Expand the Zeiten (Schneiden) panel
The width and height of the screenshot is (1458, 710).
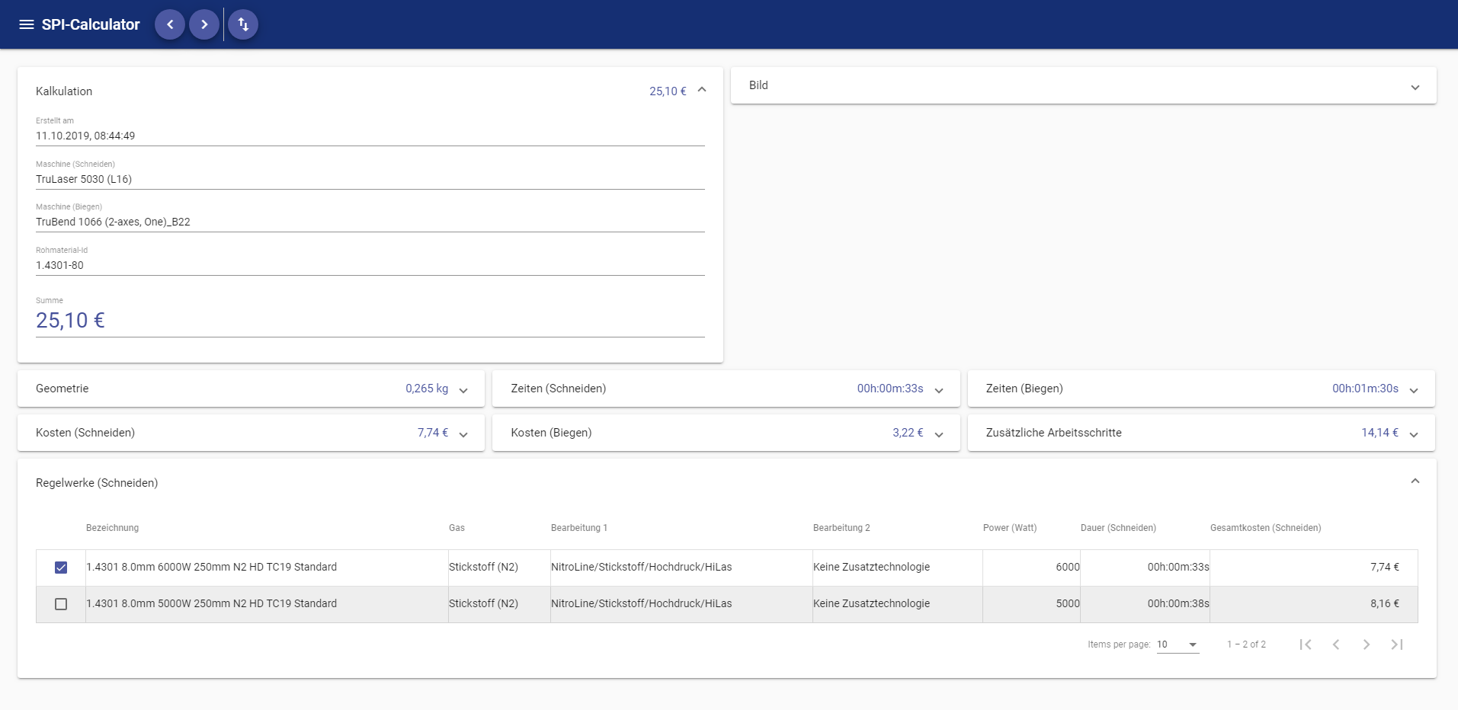(x=939, y=390)
